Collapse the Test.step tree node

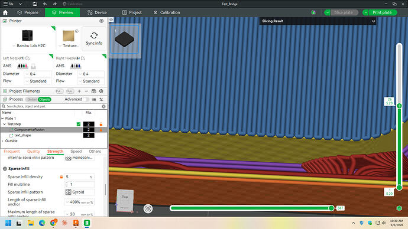[x=4, y=124]
